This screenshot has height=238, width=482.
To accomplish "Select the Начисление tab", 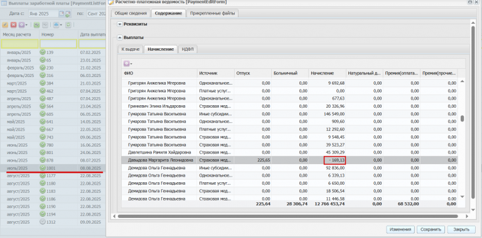I will click(x=161, y=49).
